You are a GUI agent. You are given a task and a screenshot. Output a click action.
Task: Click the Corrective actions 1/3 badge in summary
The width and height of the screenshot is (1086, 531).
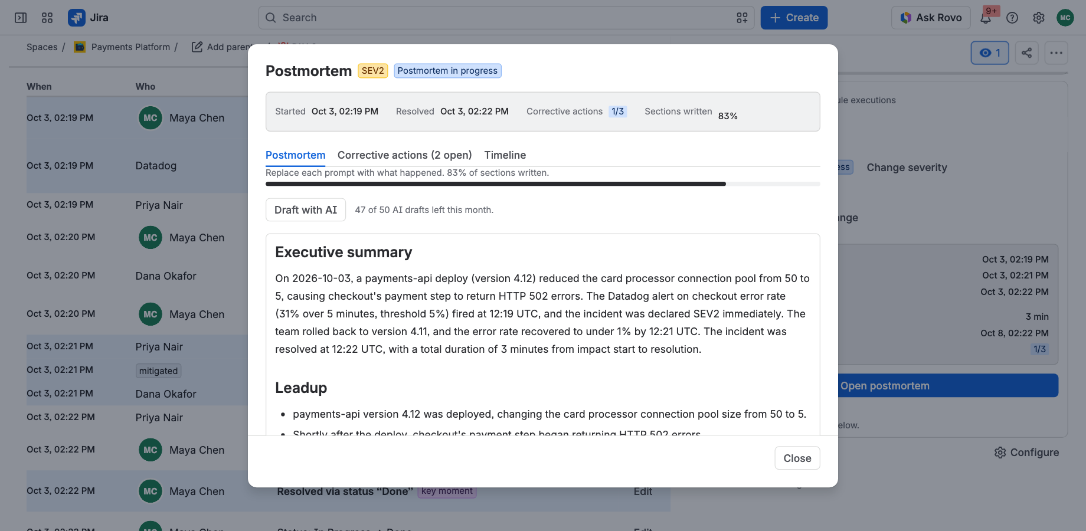tap(618, 112)
